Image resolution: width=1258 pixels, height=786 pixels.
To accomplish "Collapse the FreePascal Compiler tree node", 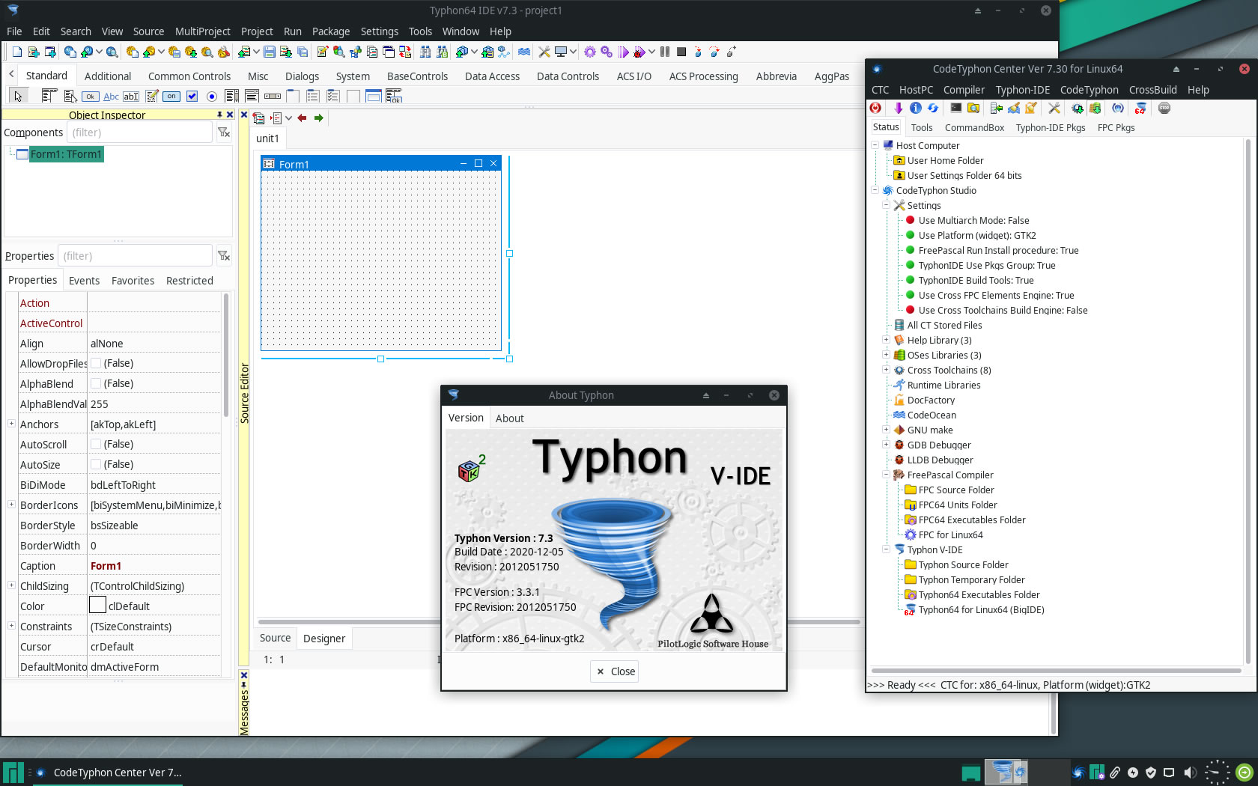I will (886, 475).
